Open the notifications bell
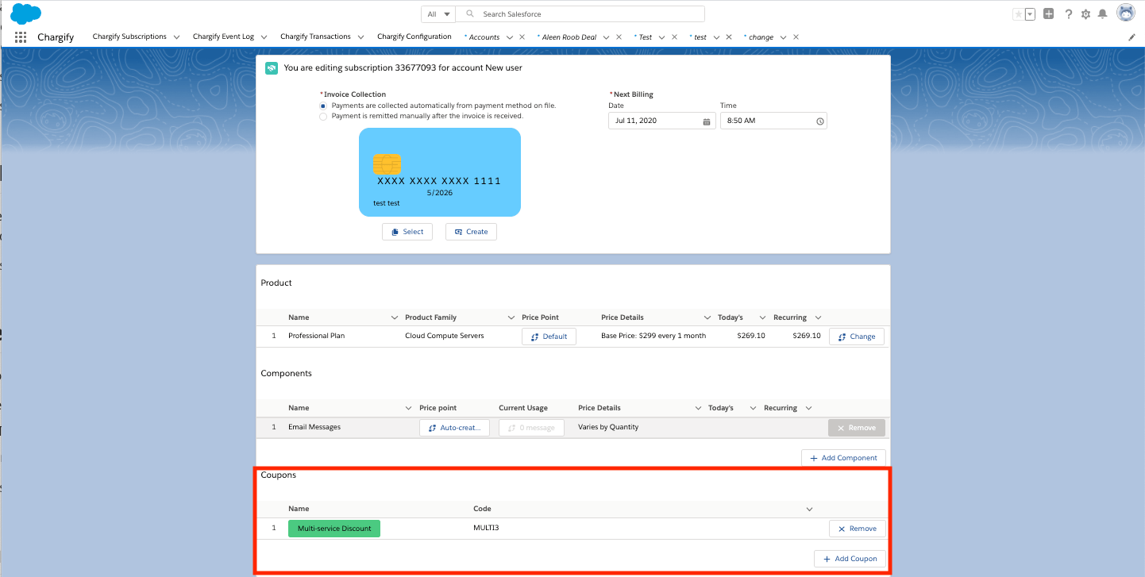Image resolution: width=1145 pixels, height=577 pixels. click(x=1102, y=14)
